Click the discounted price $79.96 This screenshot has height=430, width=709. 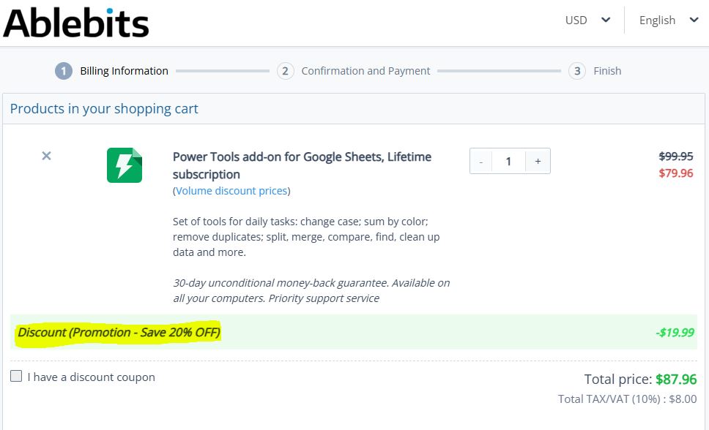pyautogui.click(x=676, y=173)
